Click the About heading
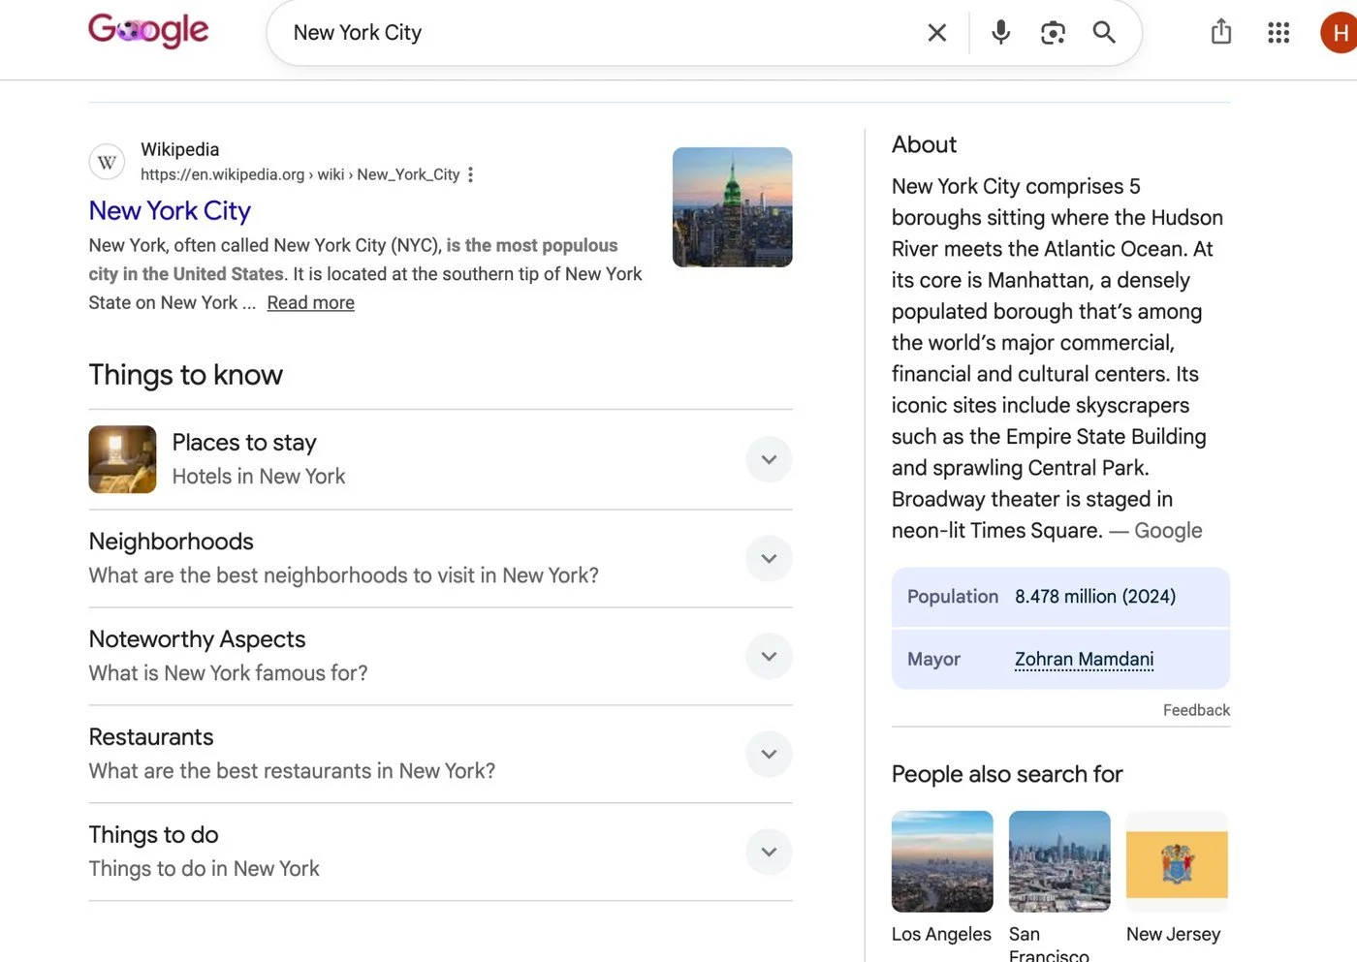Screen dimensions: 1357x962 click(x=924, y=144)
